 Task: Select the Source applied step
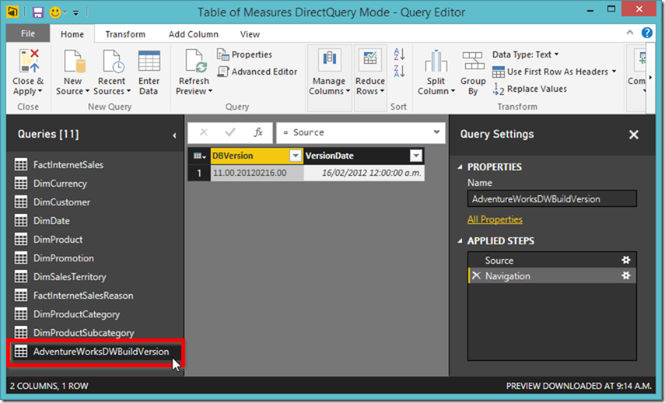(551, 260)
